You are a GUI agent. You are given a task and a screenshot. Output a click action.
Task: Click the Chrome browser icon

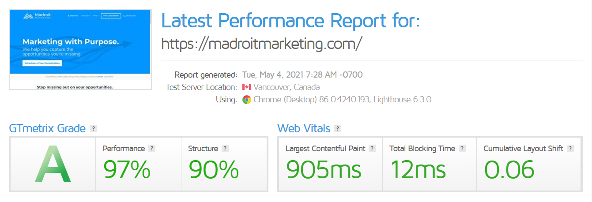click(x=247, y=100)
